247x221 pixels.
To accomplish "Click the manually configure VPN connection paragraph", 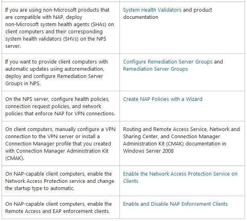I will [60, 143].
